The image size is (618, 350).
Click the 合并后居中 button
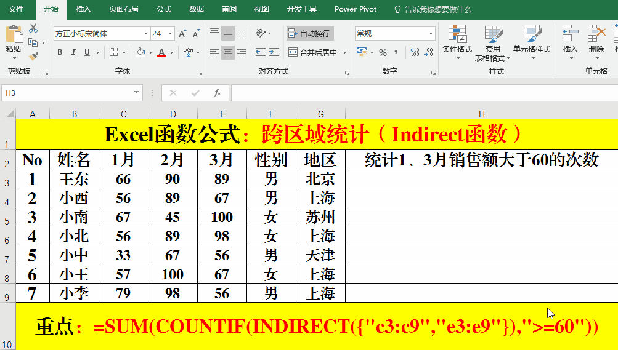tap(314, 53)
